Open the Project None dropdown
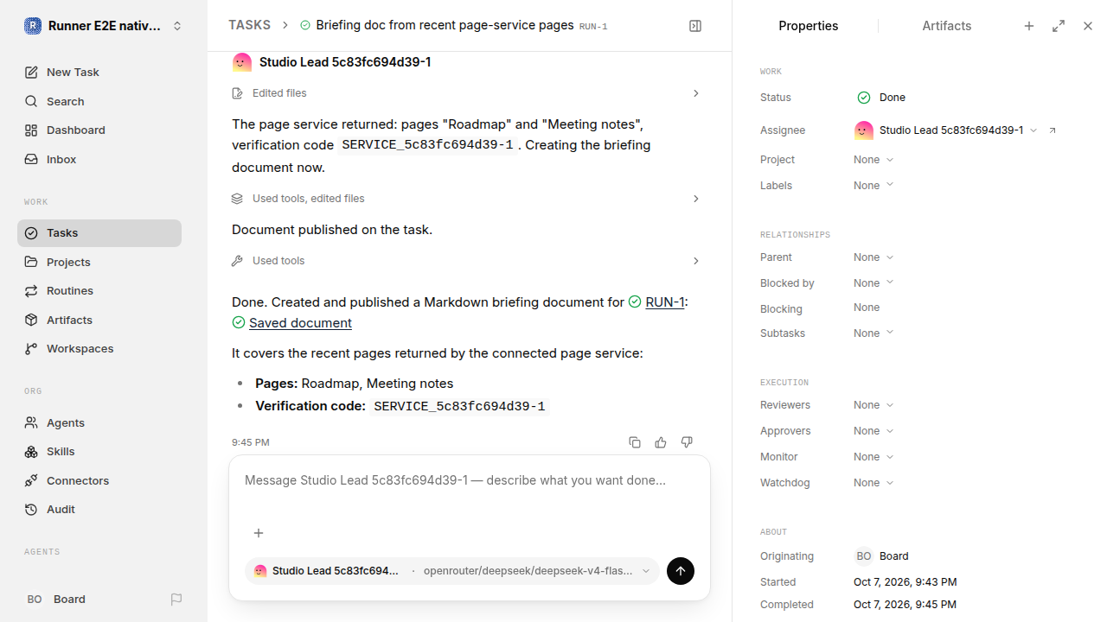1107x622 pixels. [873, 160]
